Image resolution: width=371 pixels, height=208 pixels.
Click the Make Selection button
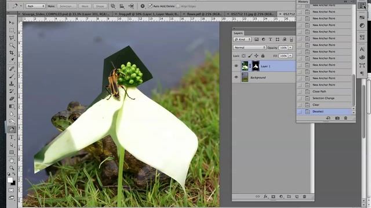(67, 6)
